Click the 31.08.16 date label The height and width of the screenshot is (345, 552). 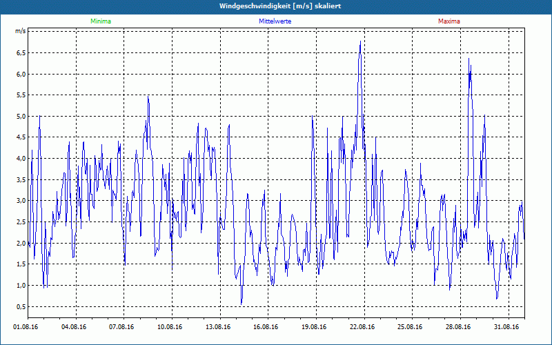pos(506,327)
